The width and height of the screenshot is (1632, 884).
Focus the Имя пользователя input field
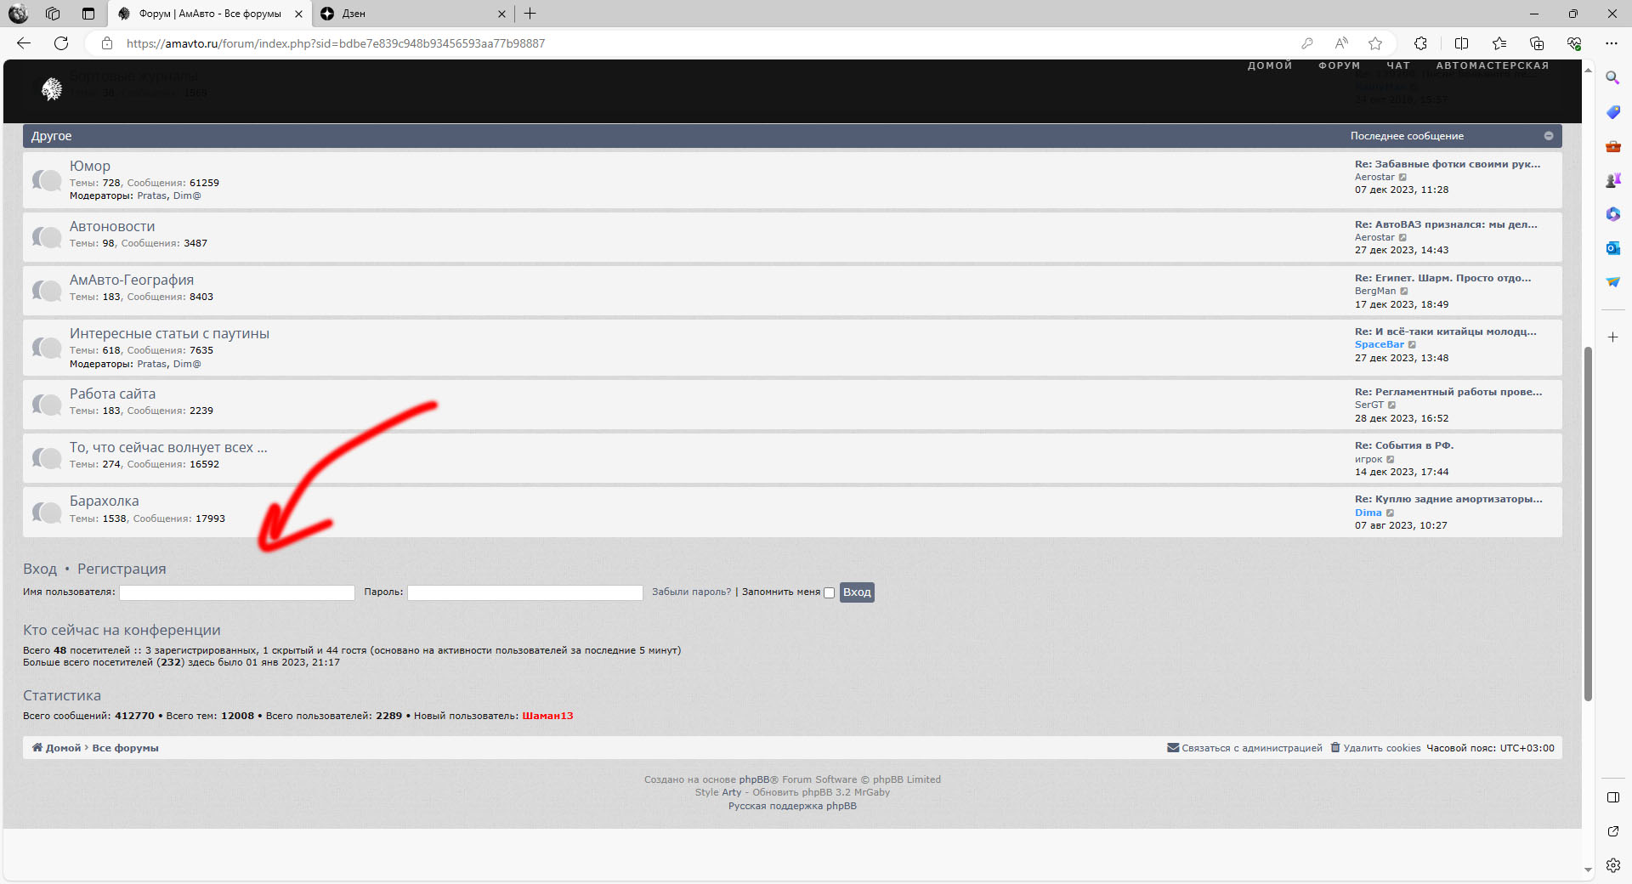point(237,592)
